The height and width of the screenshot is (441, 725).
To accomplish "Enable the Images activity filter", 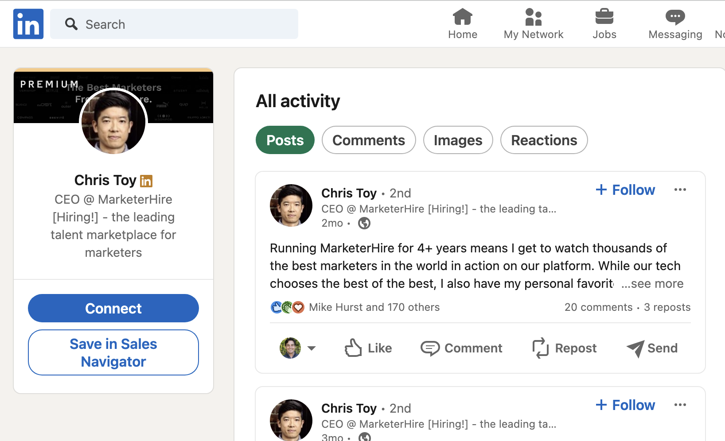I will [x=458, y=140].
